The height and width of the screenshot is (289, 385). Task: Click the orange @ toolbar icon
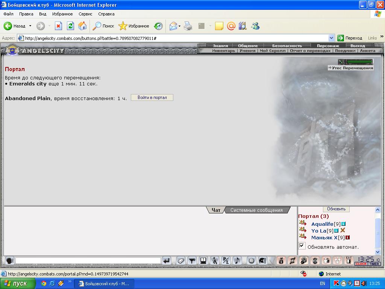(231, 26)
